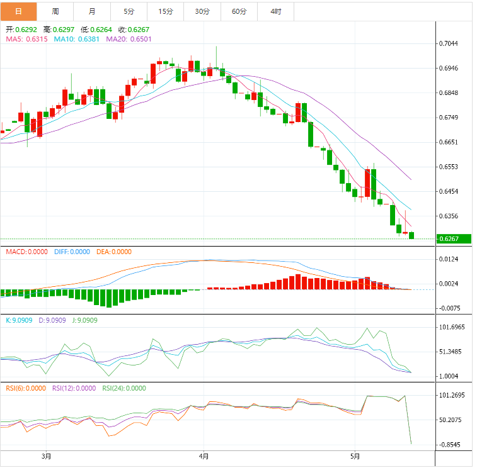Image resolution: width=477 pixels, height=468 pixels.
Task: Click the 4月 date axis marker
Action: 204,457
